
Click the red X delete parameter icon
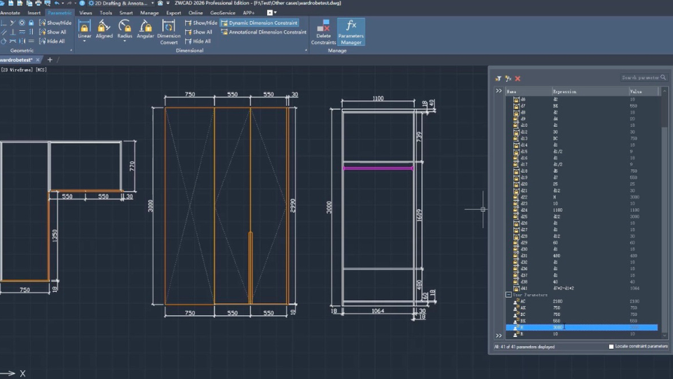(x=518, y=79)
